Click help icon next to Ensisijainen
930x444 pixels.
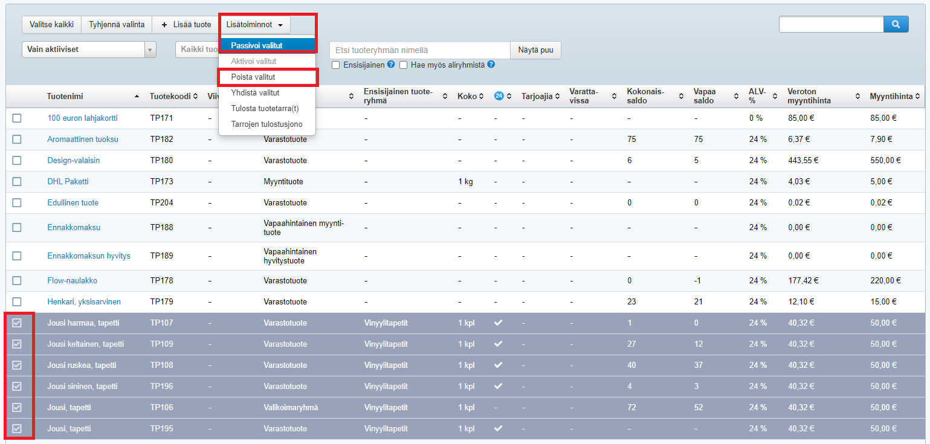coord(391,65)
